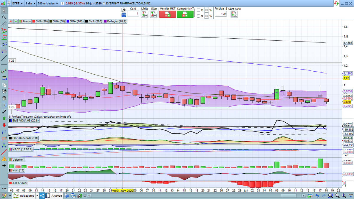
Task: Open the share icon in bottom toolbar
Action: point(42,195)
